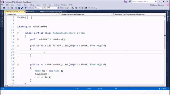Toggle a bookmark with the bookmark icon

pos(86,8)
